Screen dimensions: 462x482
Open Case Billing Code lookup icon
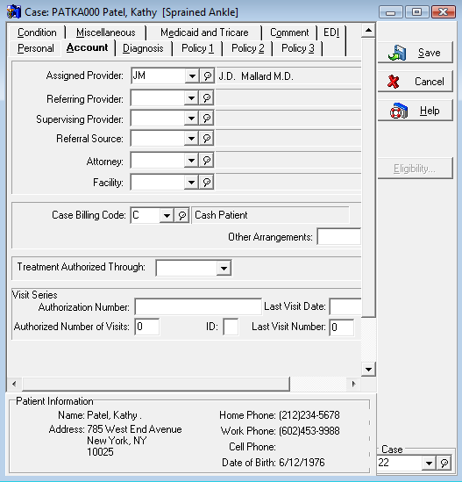[x=182, y=215]
